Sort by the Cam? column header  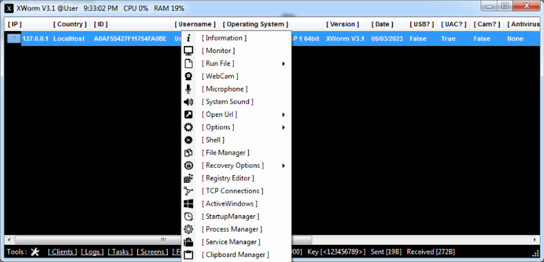(x=486, y=24)
